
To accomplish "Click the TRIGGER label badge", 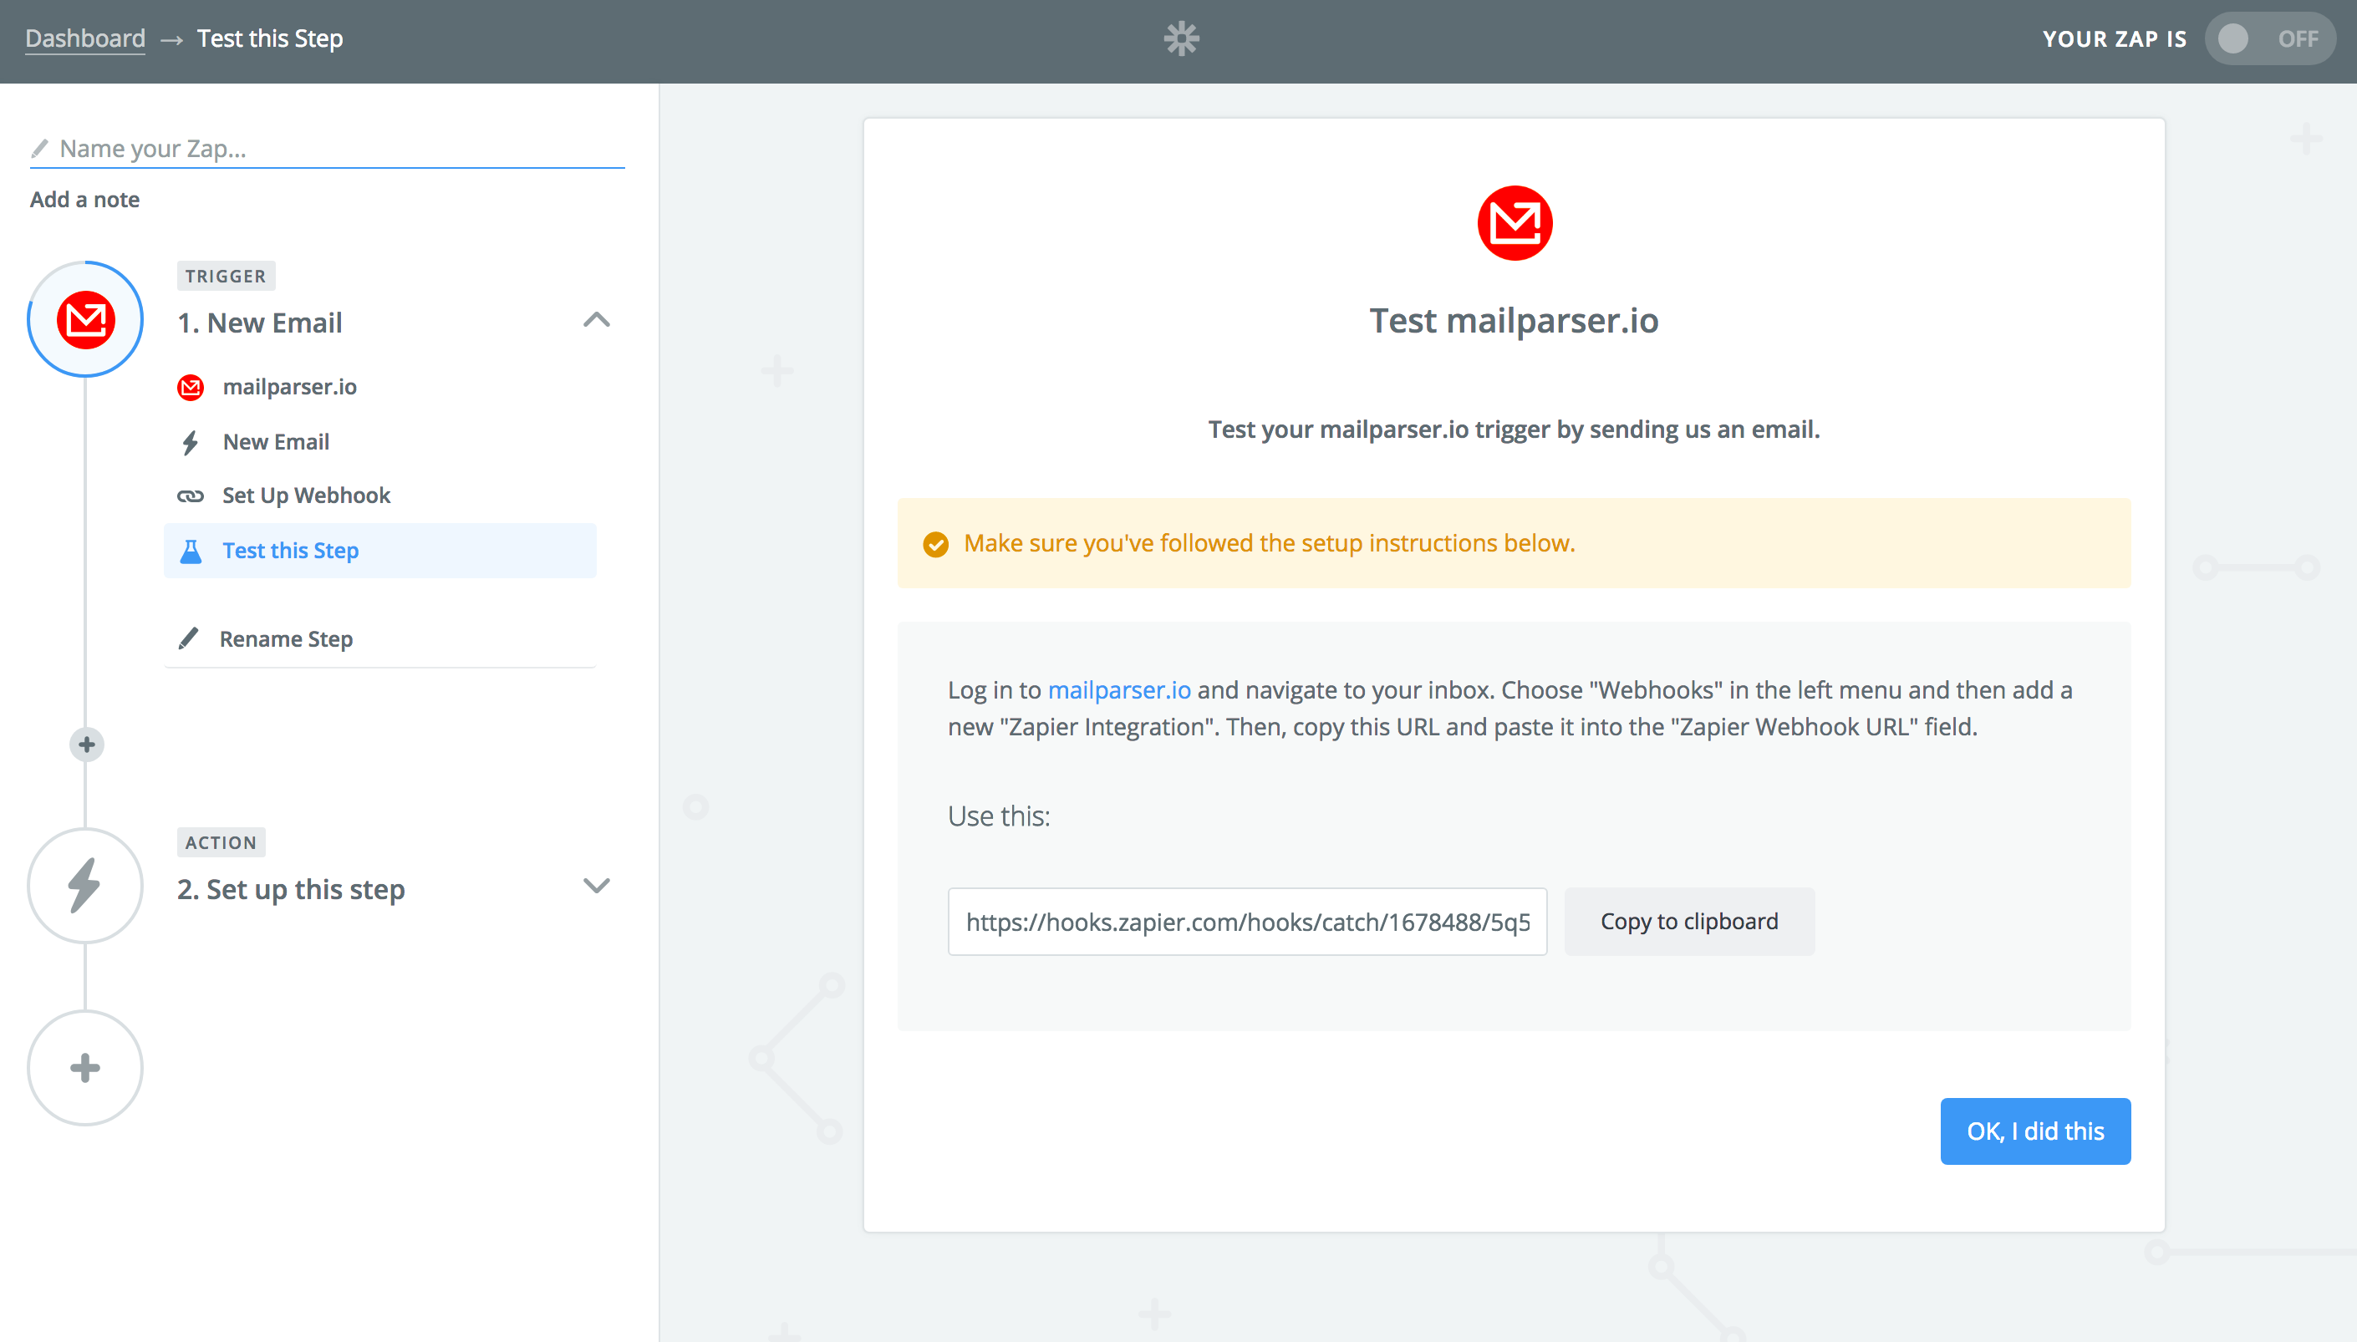I will coord(225,276).
